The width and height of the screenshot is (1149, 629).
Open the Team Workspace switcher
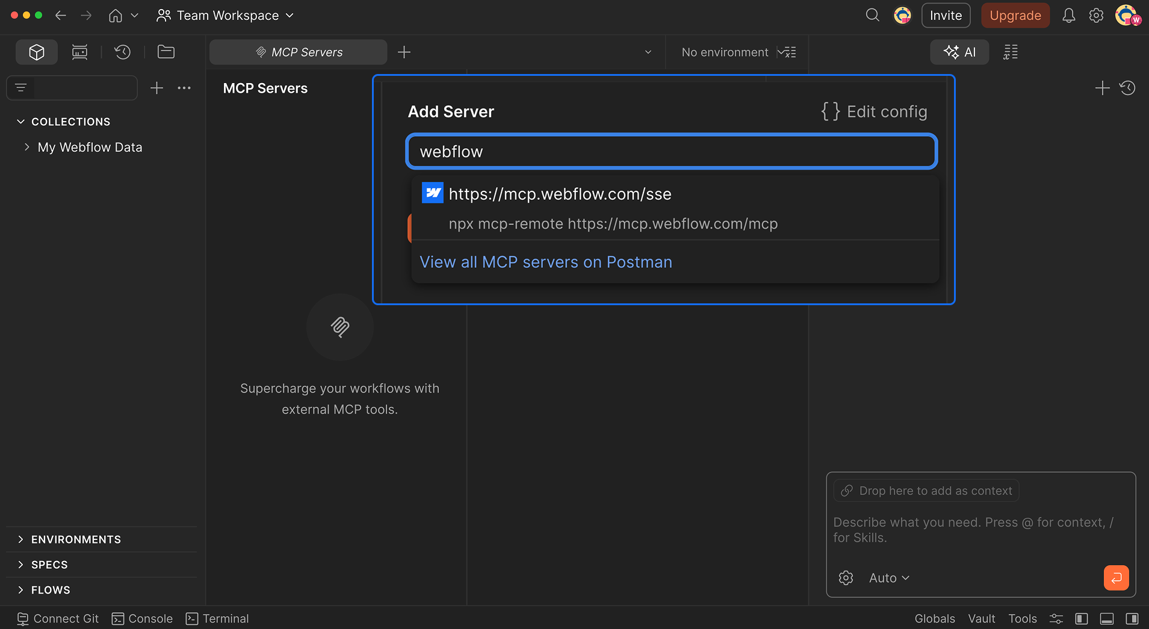coord(225,16)
